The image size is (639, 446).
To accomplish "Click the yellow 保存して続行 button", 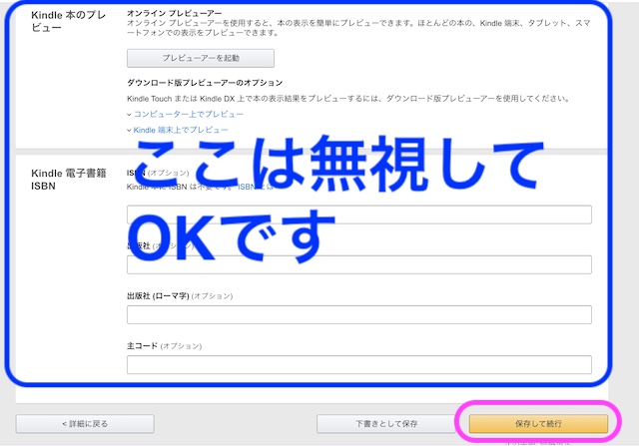I will 539,424.
